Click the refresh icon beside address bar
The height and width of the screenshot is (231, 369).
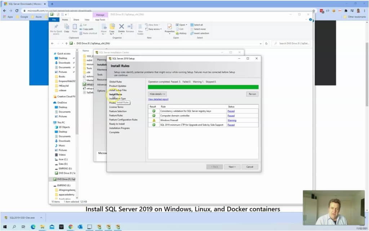(x=266, y=43)
